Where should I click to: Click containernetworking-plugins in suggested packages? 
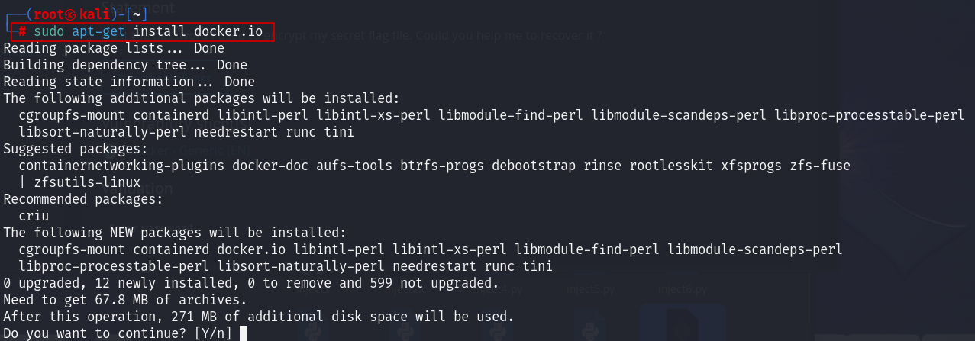(x=121, y=166)
